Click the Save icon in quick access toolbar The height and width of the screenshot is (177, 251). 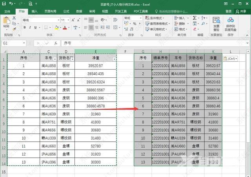pyautogui.click(x=4, y=4)
